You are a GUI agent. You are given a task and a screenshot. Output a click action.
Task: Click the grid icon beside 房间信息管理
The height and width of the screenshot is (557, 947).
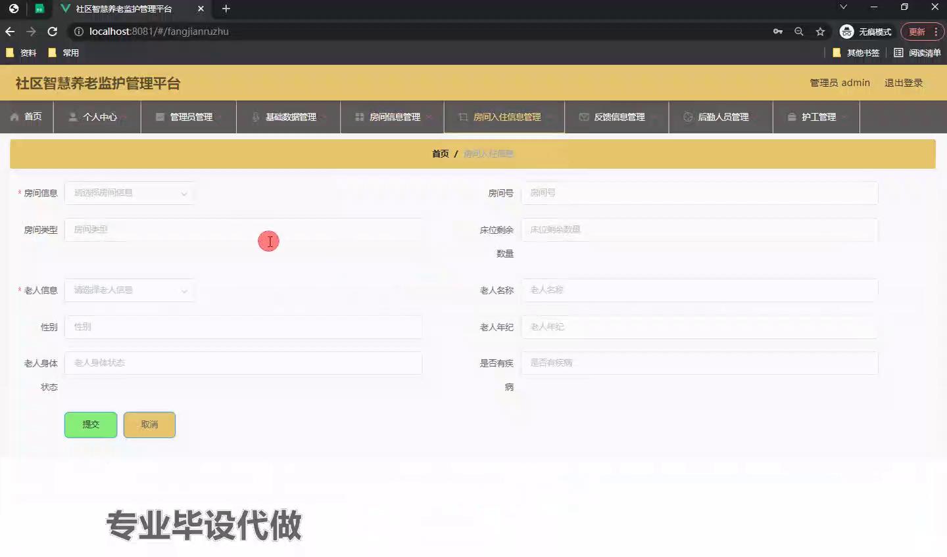[358, 116]
